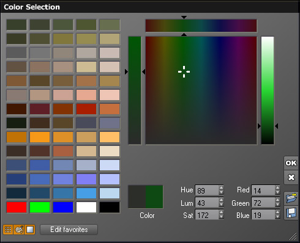Increase Lum with the up stepper arrow
This screenshot has height=243, width=300.
click(221, 200)
